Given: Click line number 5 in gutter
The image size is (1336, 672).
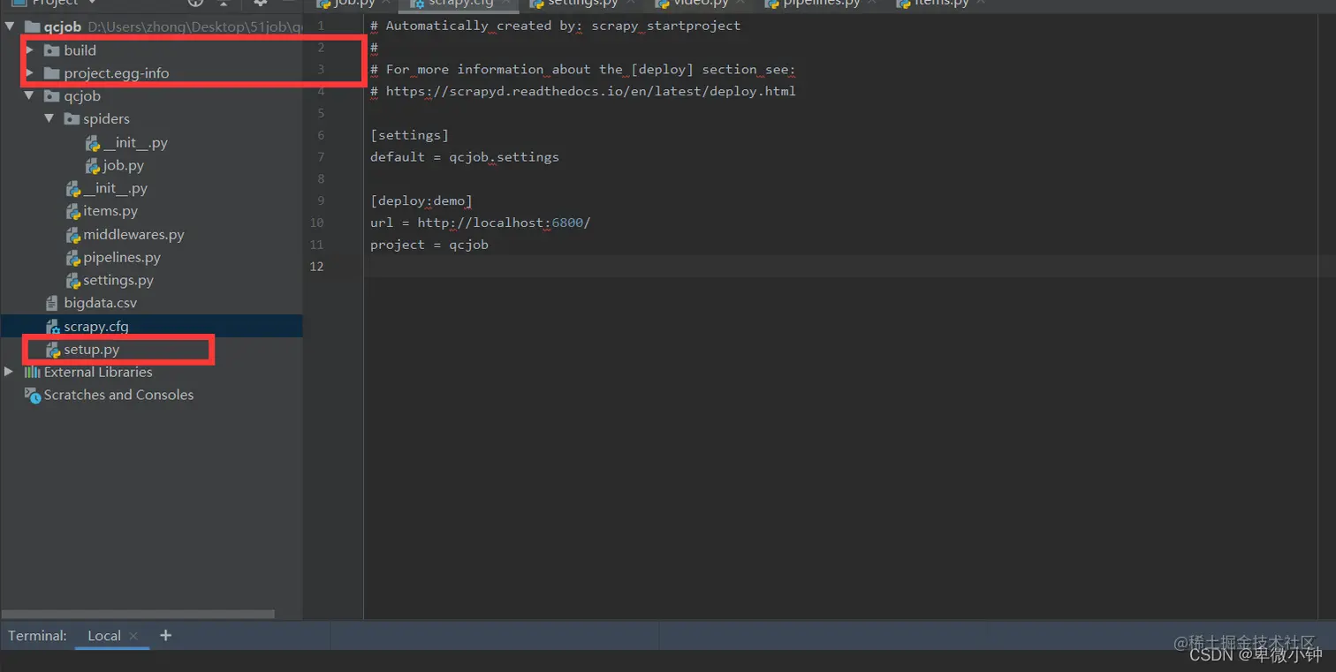Looking at the screenshot, I should (322, 113).
